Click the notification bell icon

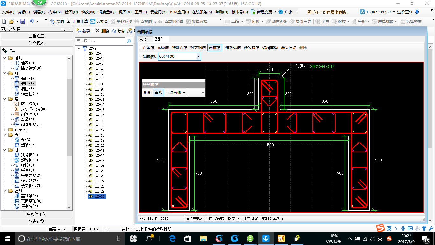pyautogui.click(x=417, y=12)
